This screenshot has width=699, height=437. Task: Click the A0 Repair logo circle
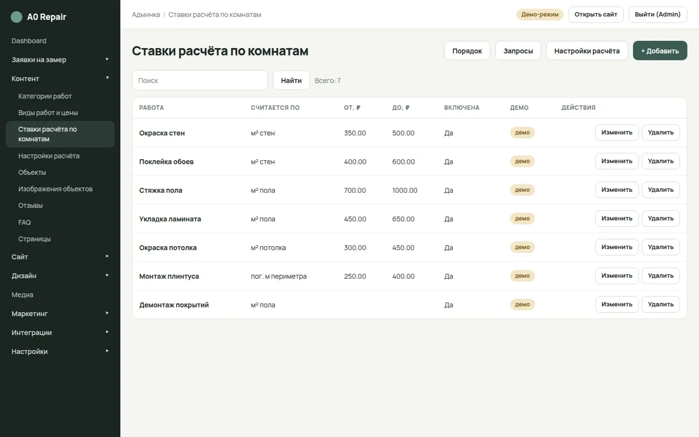coord(16,17)
